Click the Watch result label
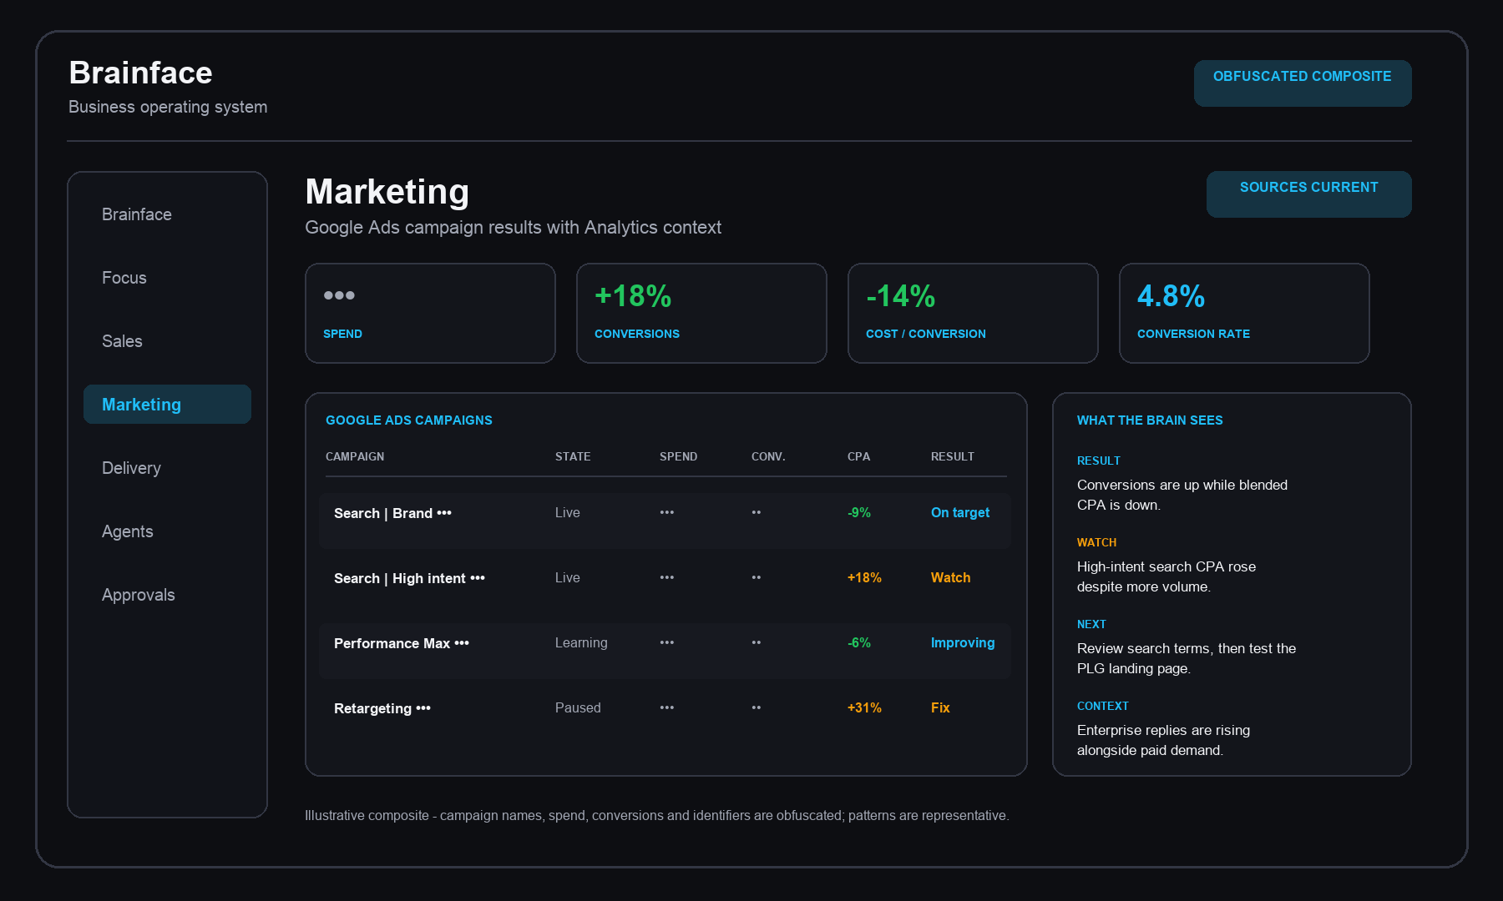The height and width of the screenshot is (901, 1503). 950,577
